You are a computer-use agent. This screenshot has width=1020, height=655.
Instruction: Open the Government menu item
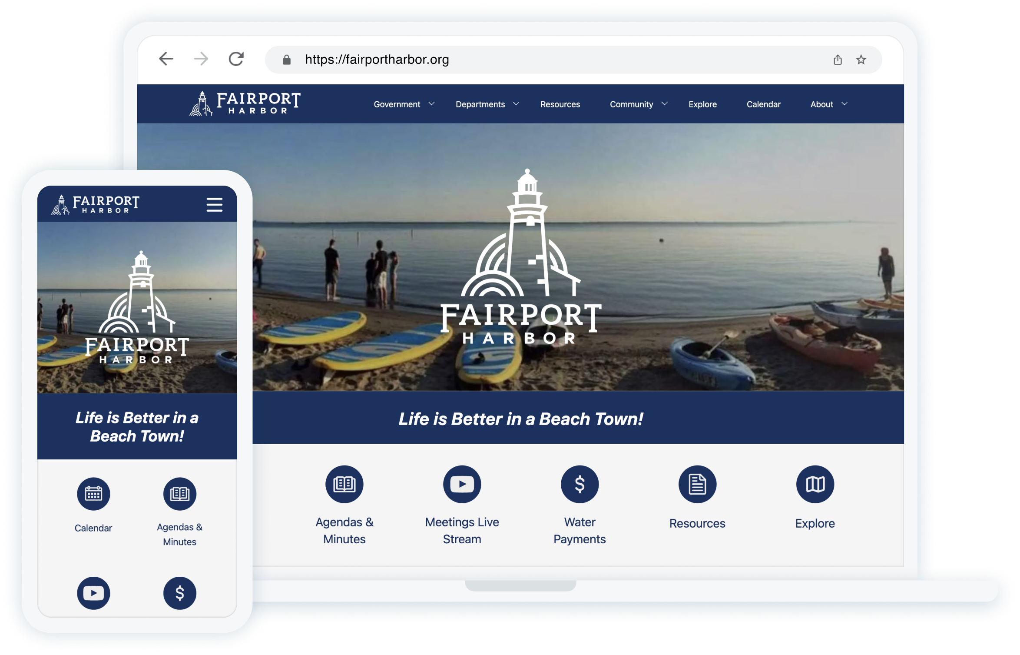click(397, 104)
